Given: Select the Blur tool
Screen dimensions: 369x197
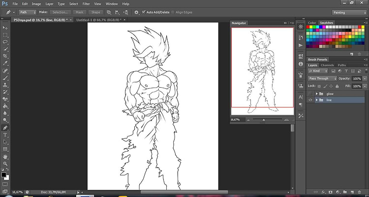Looking at the screenshot, I should (5, 113).
